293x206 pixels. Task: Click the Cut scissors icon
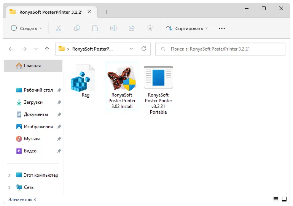[59, 29]
